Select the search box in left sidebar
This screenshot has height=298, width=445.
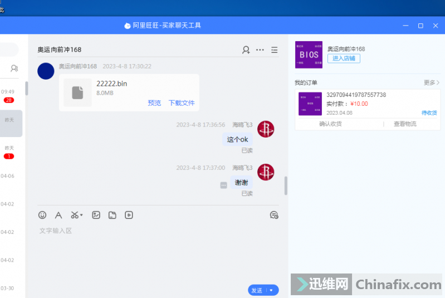(x=9, y=50)
